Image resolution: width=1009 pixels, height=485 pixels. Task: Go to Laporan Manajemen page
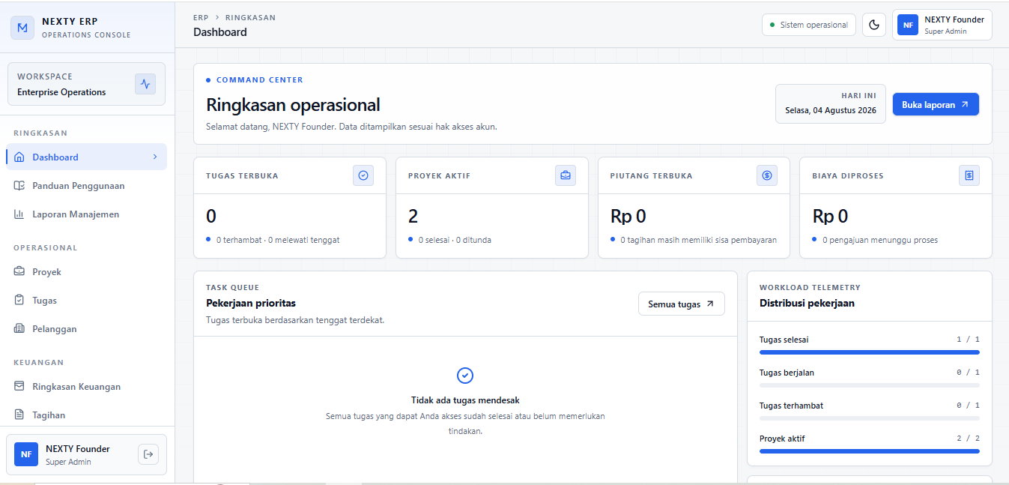click(x=86, y=214)
